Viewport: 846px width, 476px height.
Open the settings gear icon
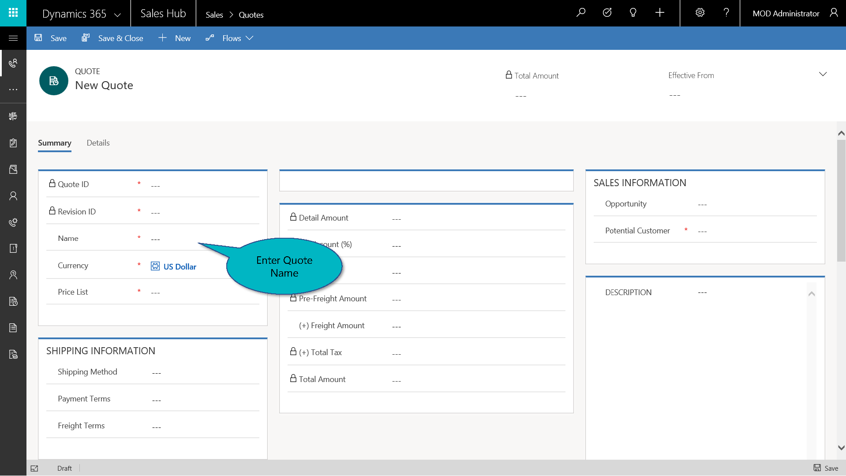[700, 13]
